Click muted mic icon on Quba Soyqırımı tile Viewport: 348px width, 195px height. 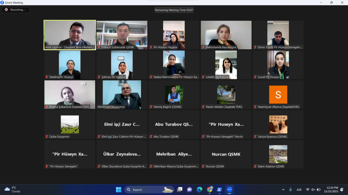(47, 136)
